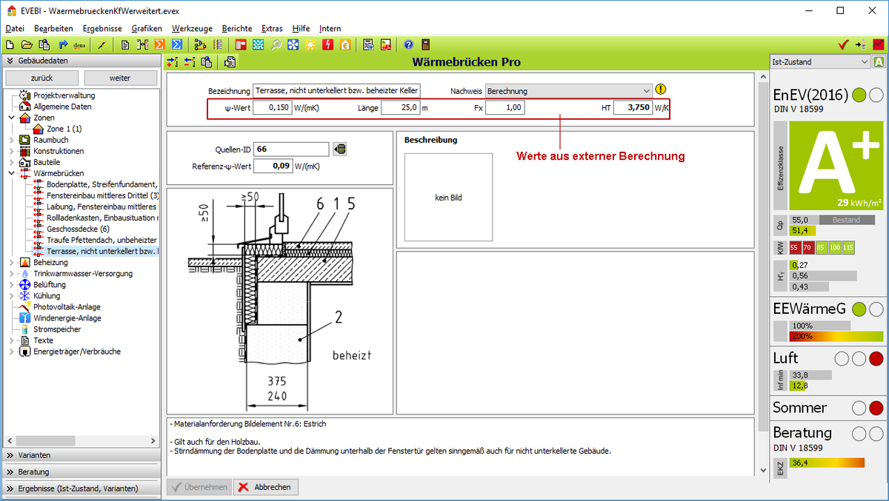Image resolution: width=889 pixels, height=501 pixels.
Task: Open the Grafiken menu
Action: coord(147,28)
